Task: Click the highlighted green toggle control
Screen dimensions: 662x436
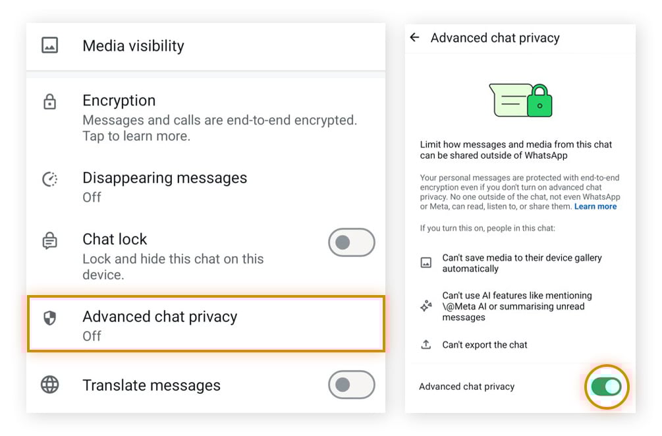Action: pyautogui.click(x=606, y=387)
